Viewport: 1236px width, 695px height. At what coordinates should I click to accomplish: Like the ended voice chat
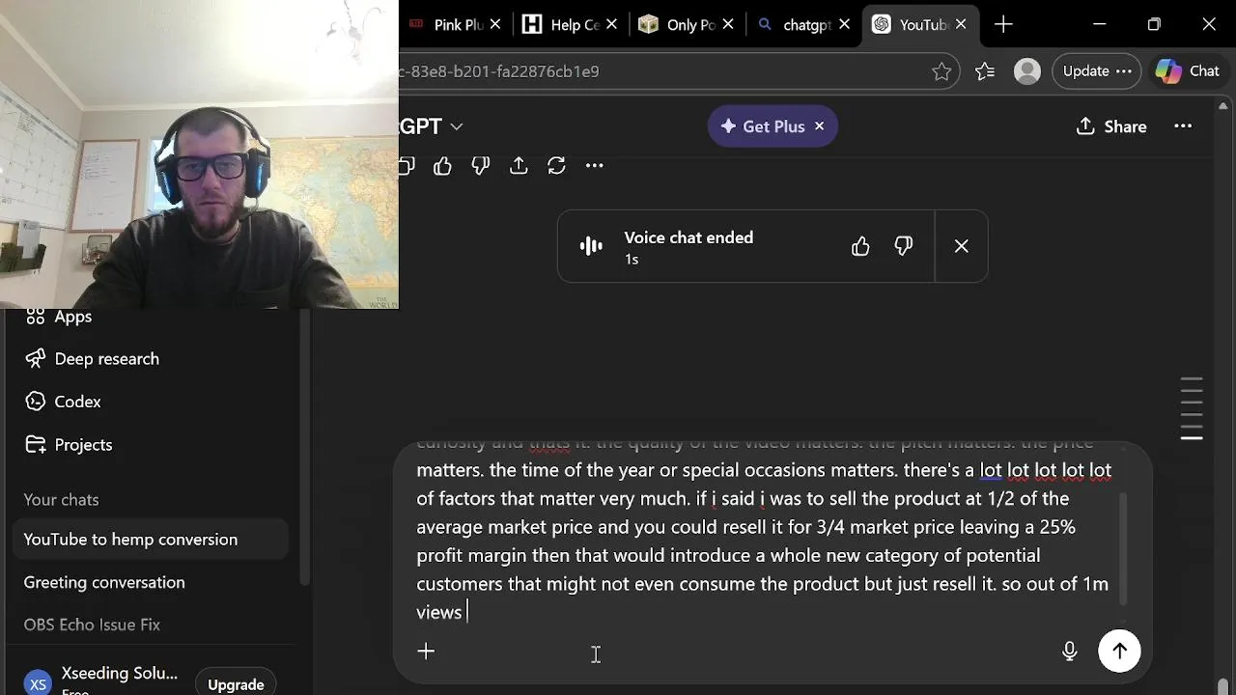pos(860,247)
